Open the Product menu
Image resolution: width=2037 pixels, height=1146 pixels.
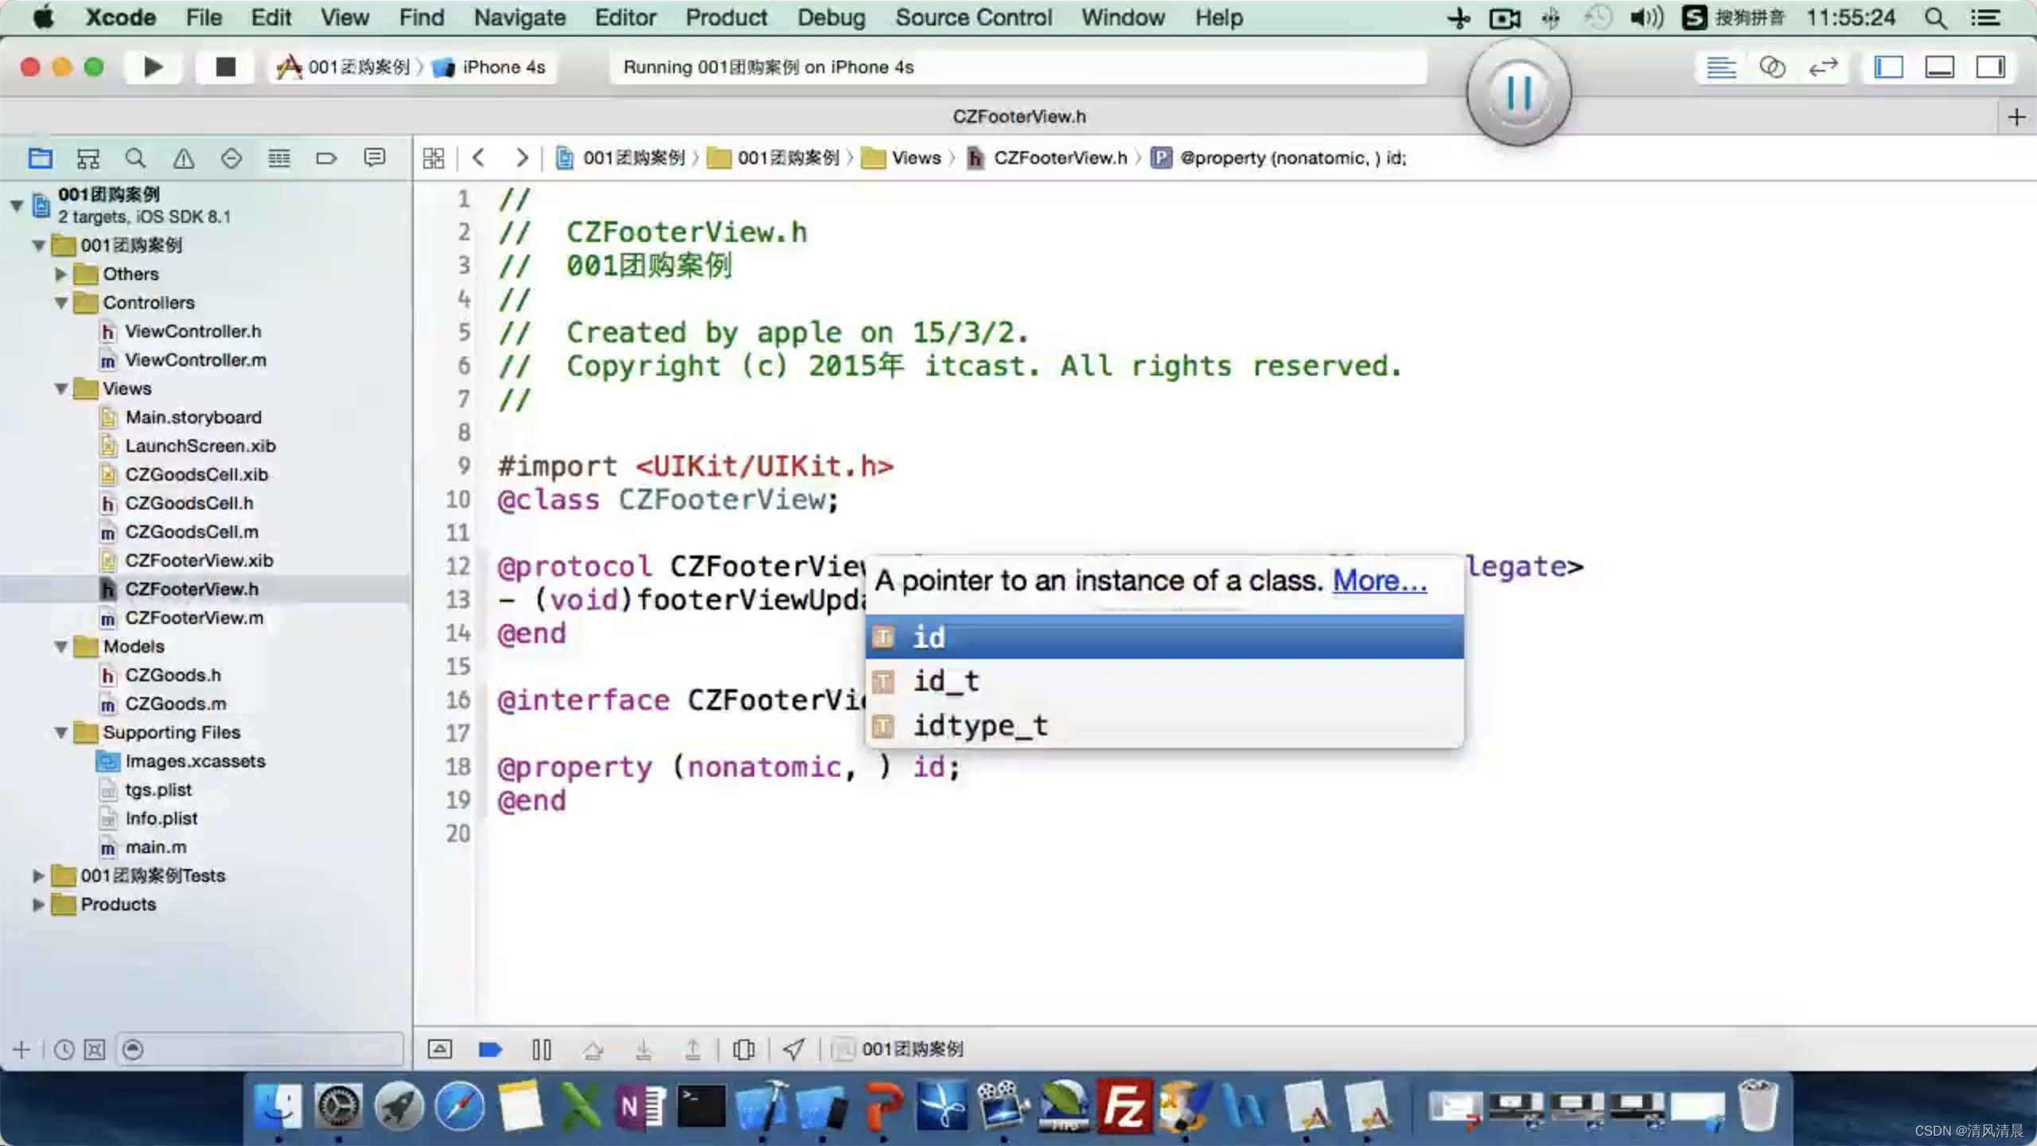coord(726,18)
